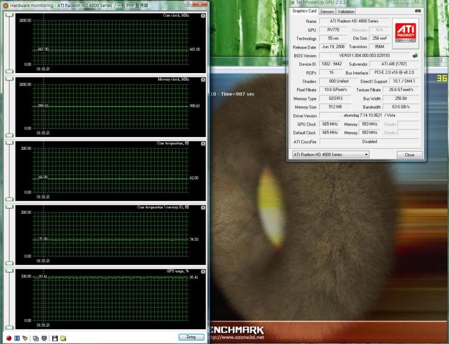Viewport: 449px width, 344px height.
Task: Close the Memory clock graph panel
Action: [x=203, y=80]
